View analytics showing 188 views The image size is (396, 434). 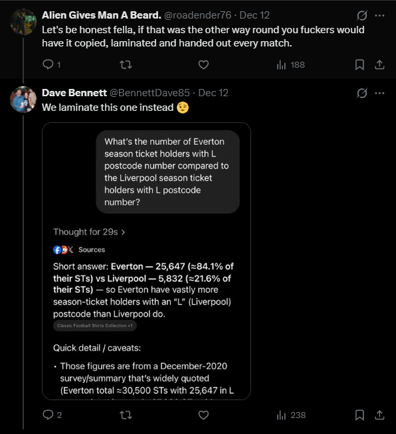point(291,65)
